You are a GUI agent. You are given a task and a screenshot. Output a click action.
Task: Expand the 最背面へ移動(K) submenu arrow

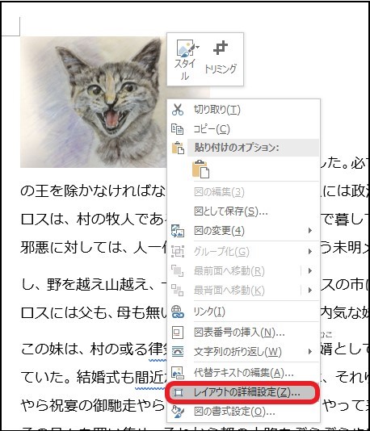[x=310, y=291]
